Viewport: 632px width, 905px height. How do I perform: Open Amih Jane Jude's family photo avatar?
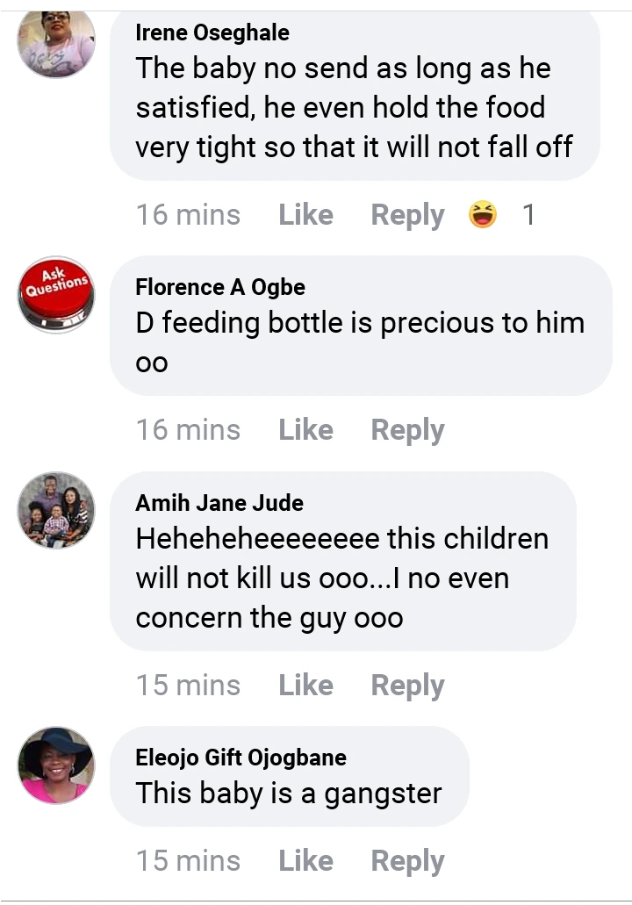click(x=56, y=511)
